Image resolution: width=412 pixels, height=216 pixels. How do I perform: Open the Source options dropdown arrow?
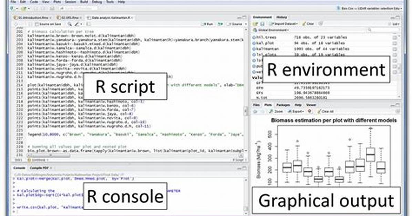(246, 24)
